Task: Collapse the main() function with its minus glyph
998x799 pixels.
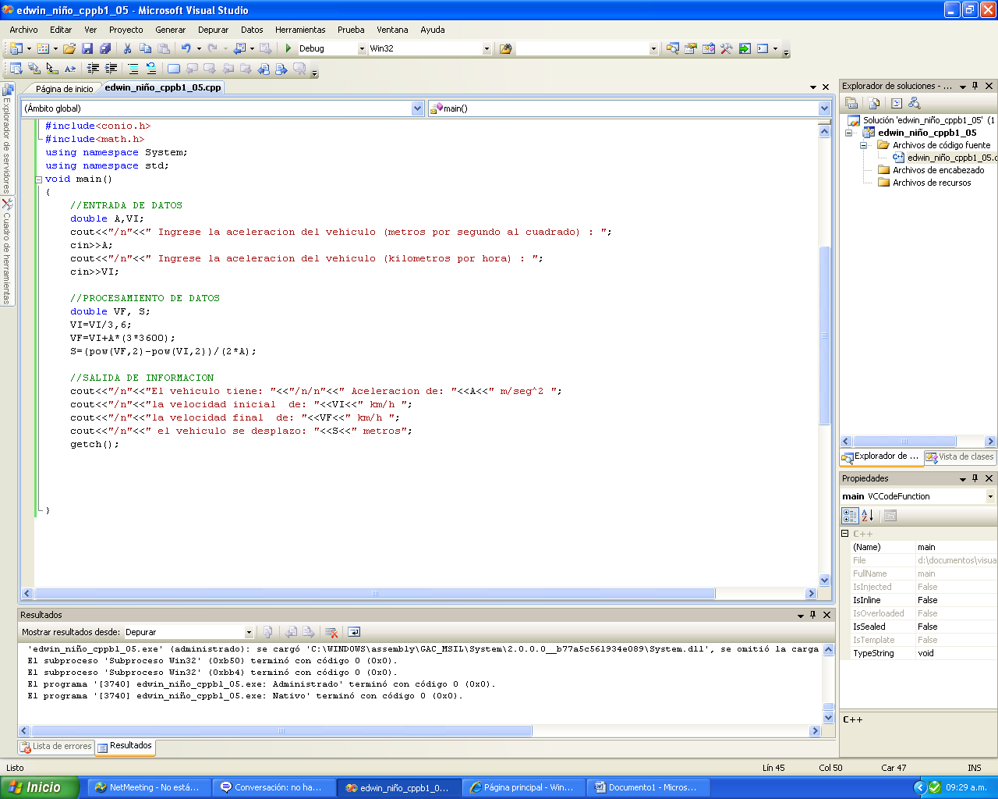Action: click(37, 179)
